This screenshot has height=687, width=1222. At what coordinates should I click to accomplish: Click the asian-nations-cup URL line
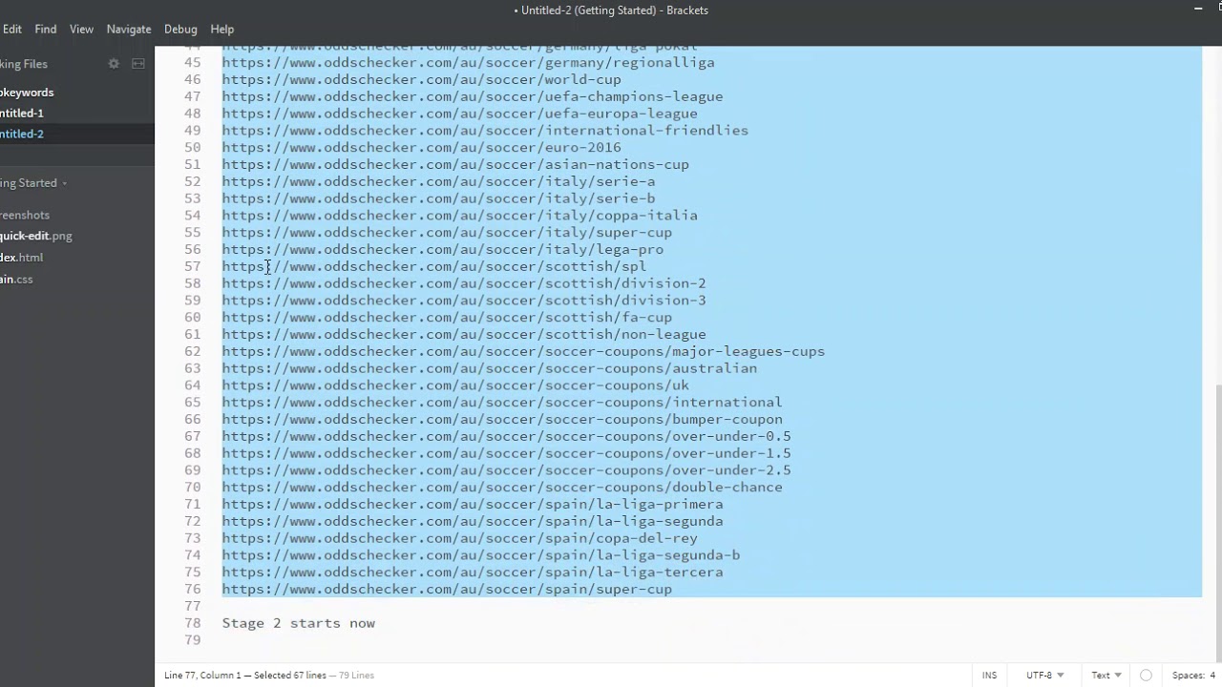[x=455, y=164]
